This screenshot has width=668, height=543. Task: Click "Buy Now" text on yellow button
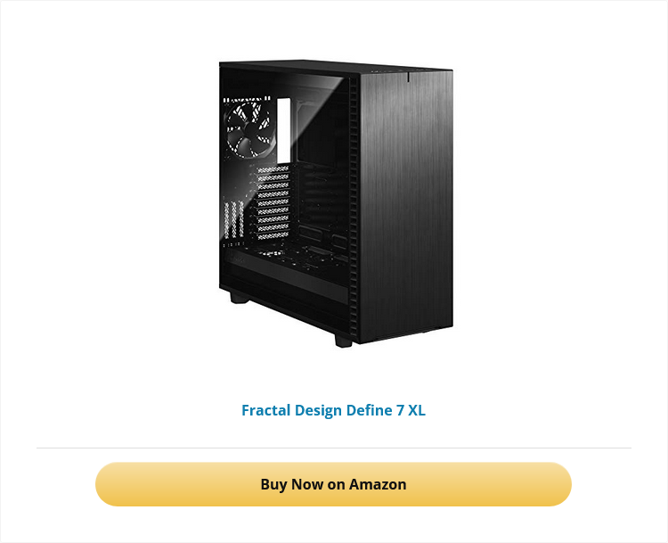(292, 484)
